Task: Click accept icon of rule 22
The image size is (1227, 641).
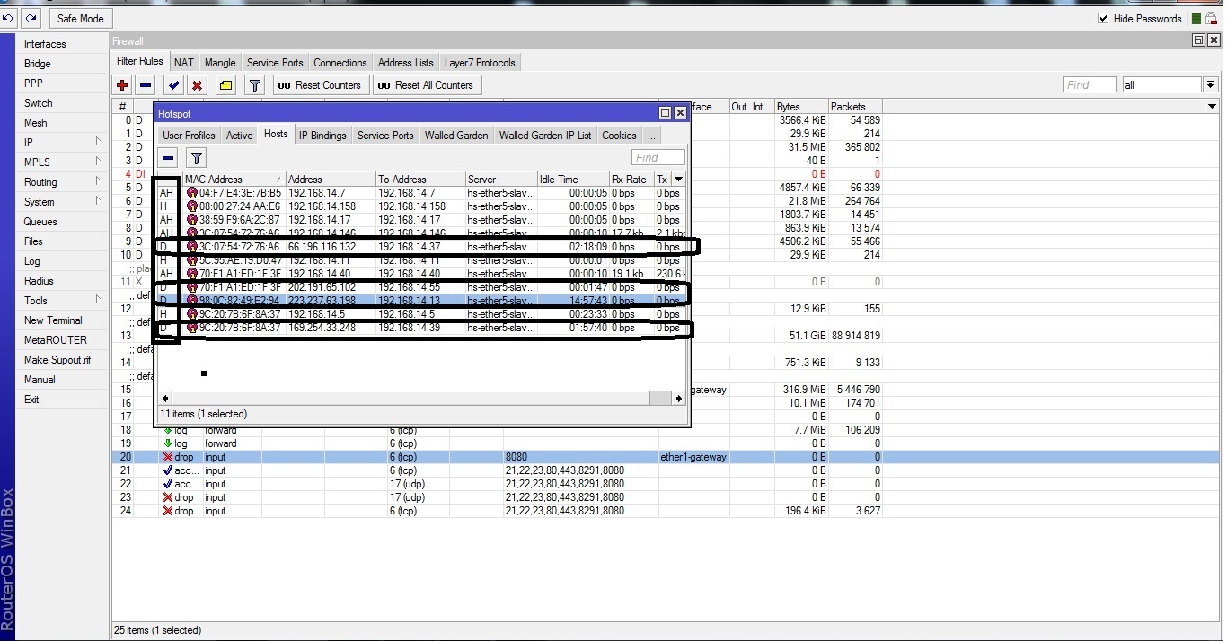Action: pos(167,484)
